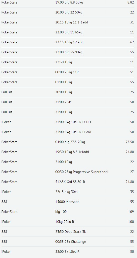
Task: Click the 00:00 25kg 11R entry
Action: (x=68, y=72)
